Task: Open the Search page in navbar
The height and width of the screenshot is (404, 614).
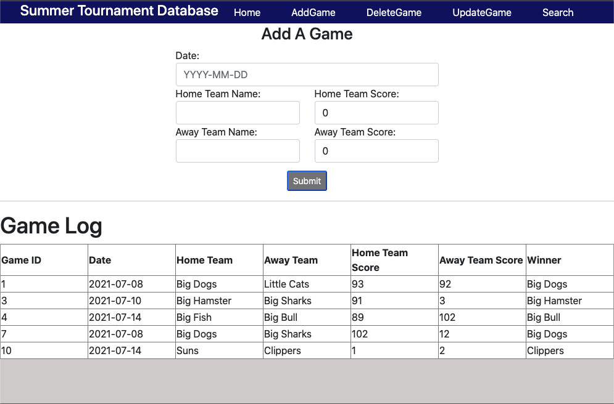Action: click(558, 12)
